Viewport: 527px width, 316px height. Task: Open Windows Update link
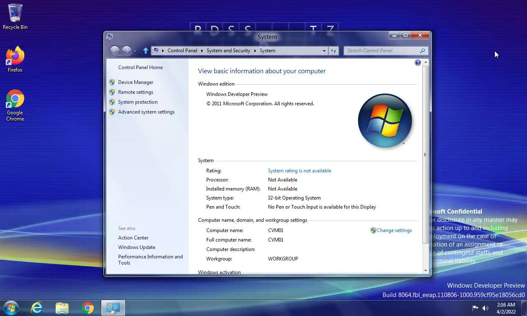[x=137, y=247]
